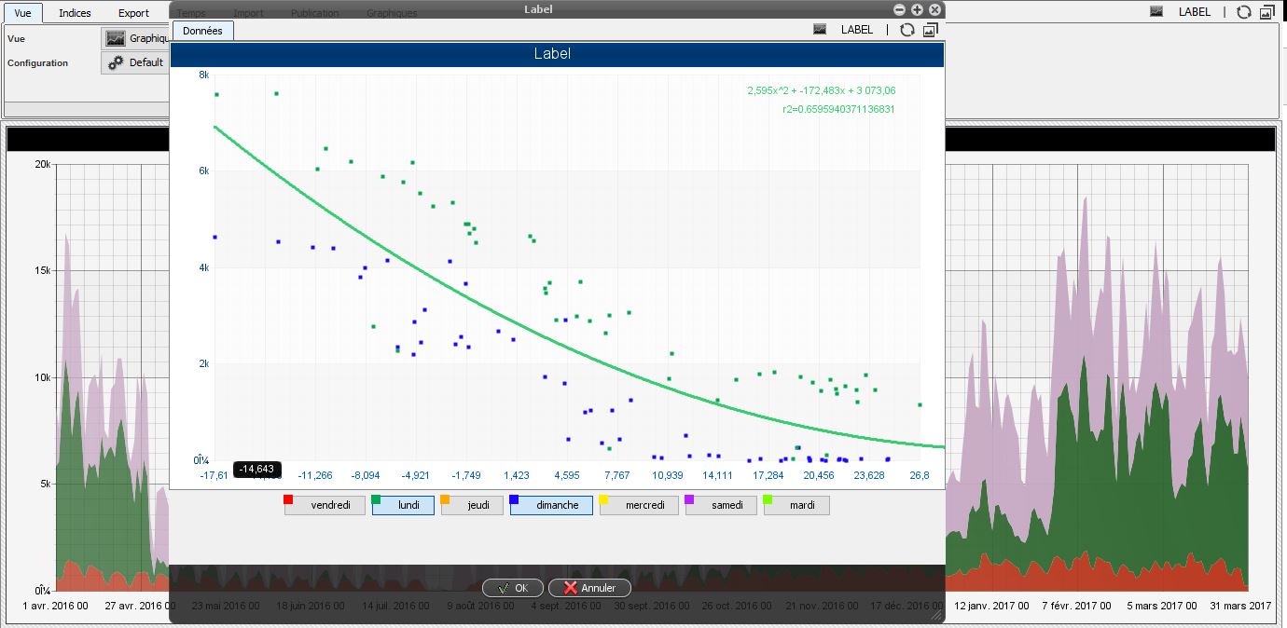Toggle the dimanche series off

[551, 505]
